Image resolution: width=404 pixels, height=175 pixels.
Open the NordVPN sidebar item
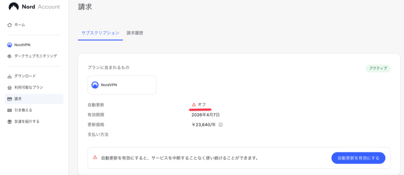[x=34, y=45]
